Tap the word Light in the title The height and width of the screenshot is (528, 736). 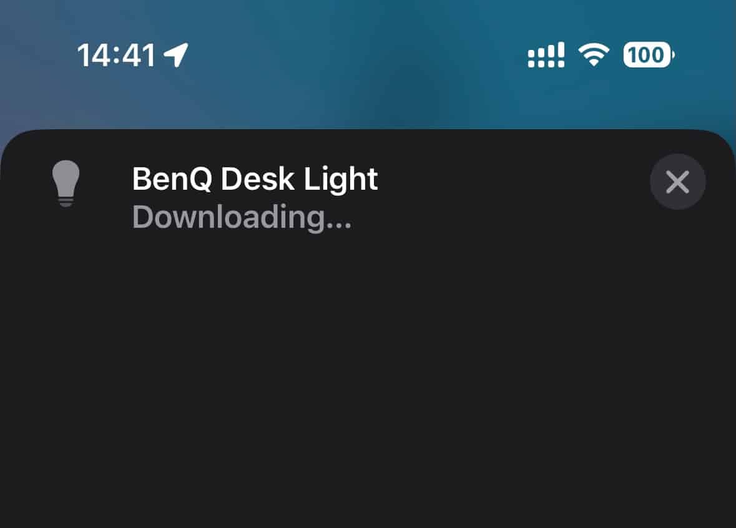[341, 179]
